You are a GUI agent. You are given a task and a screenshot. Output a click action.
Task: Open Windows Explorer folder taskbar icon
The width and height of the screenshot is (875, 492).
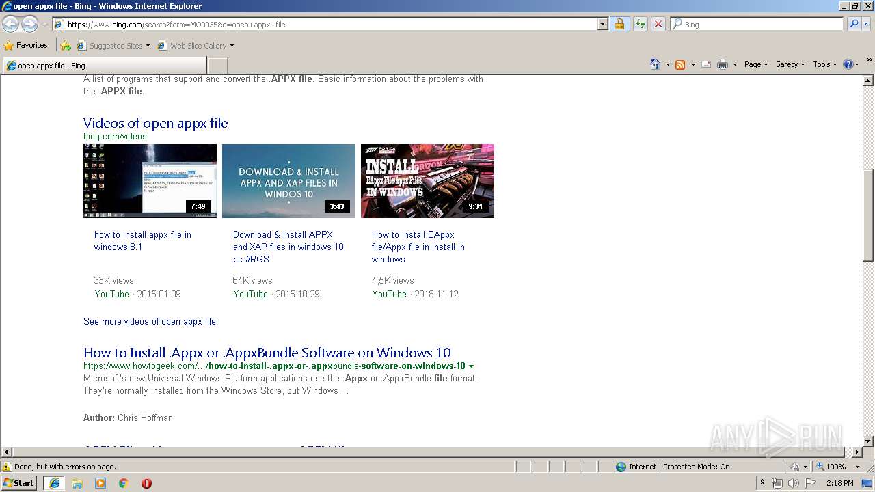pyautogui.click(x=77, y=483)
